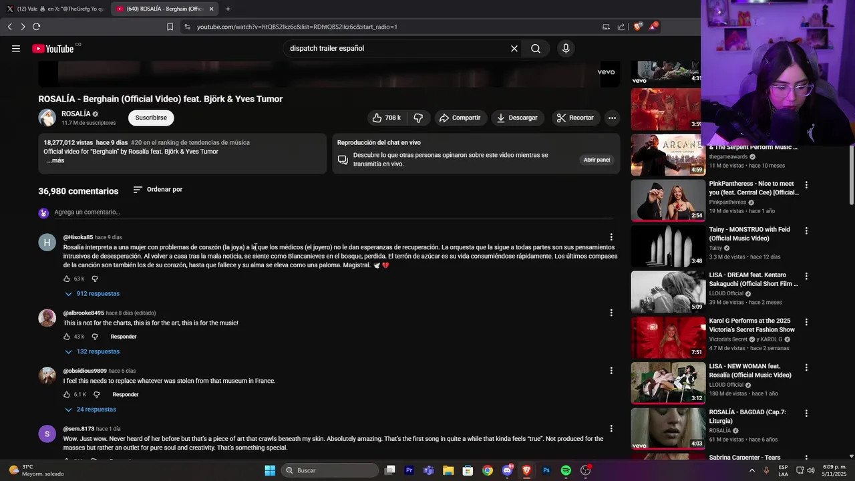Reply to albrooke8495 with Responder
Image resolution: width=855 pixels, height=481 pixels.
point(124,337)
